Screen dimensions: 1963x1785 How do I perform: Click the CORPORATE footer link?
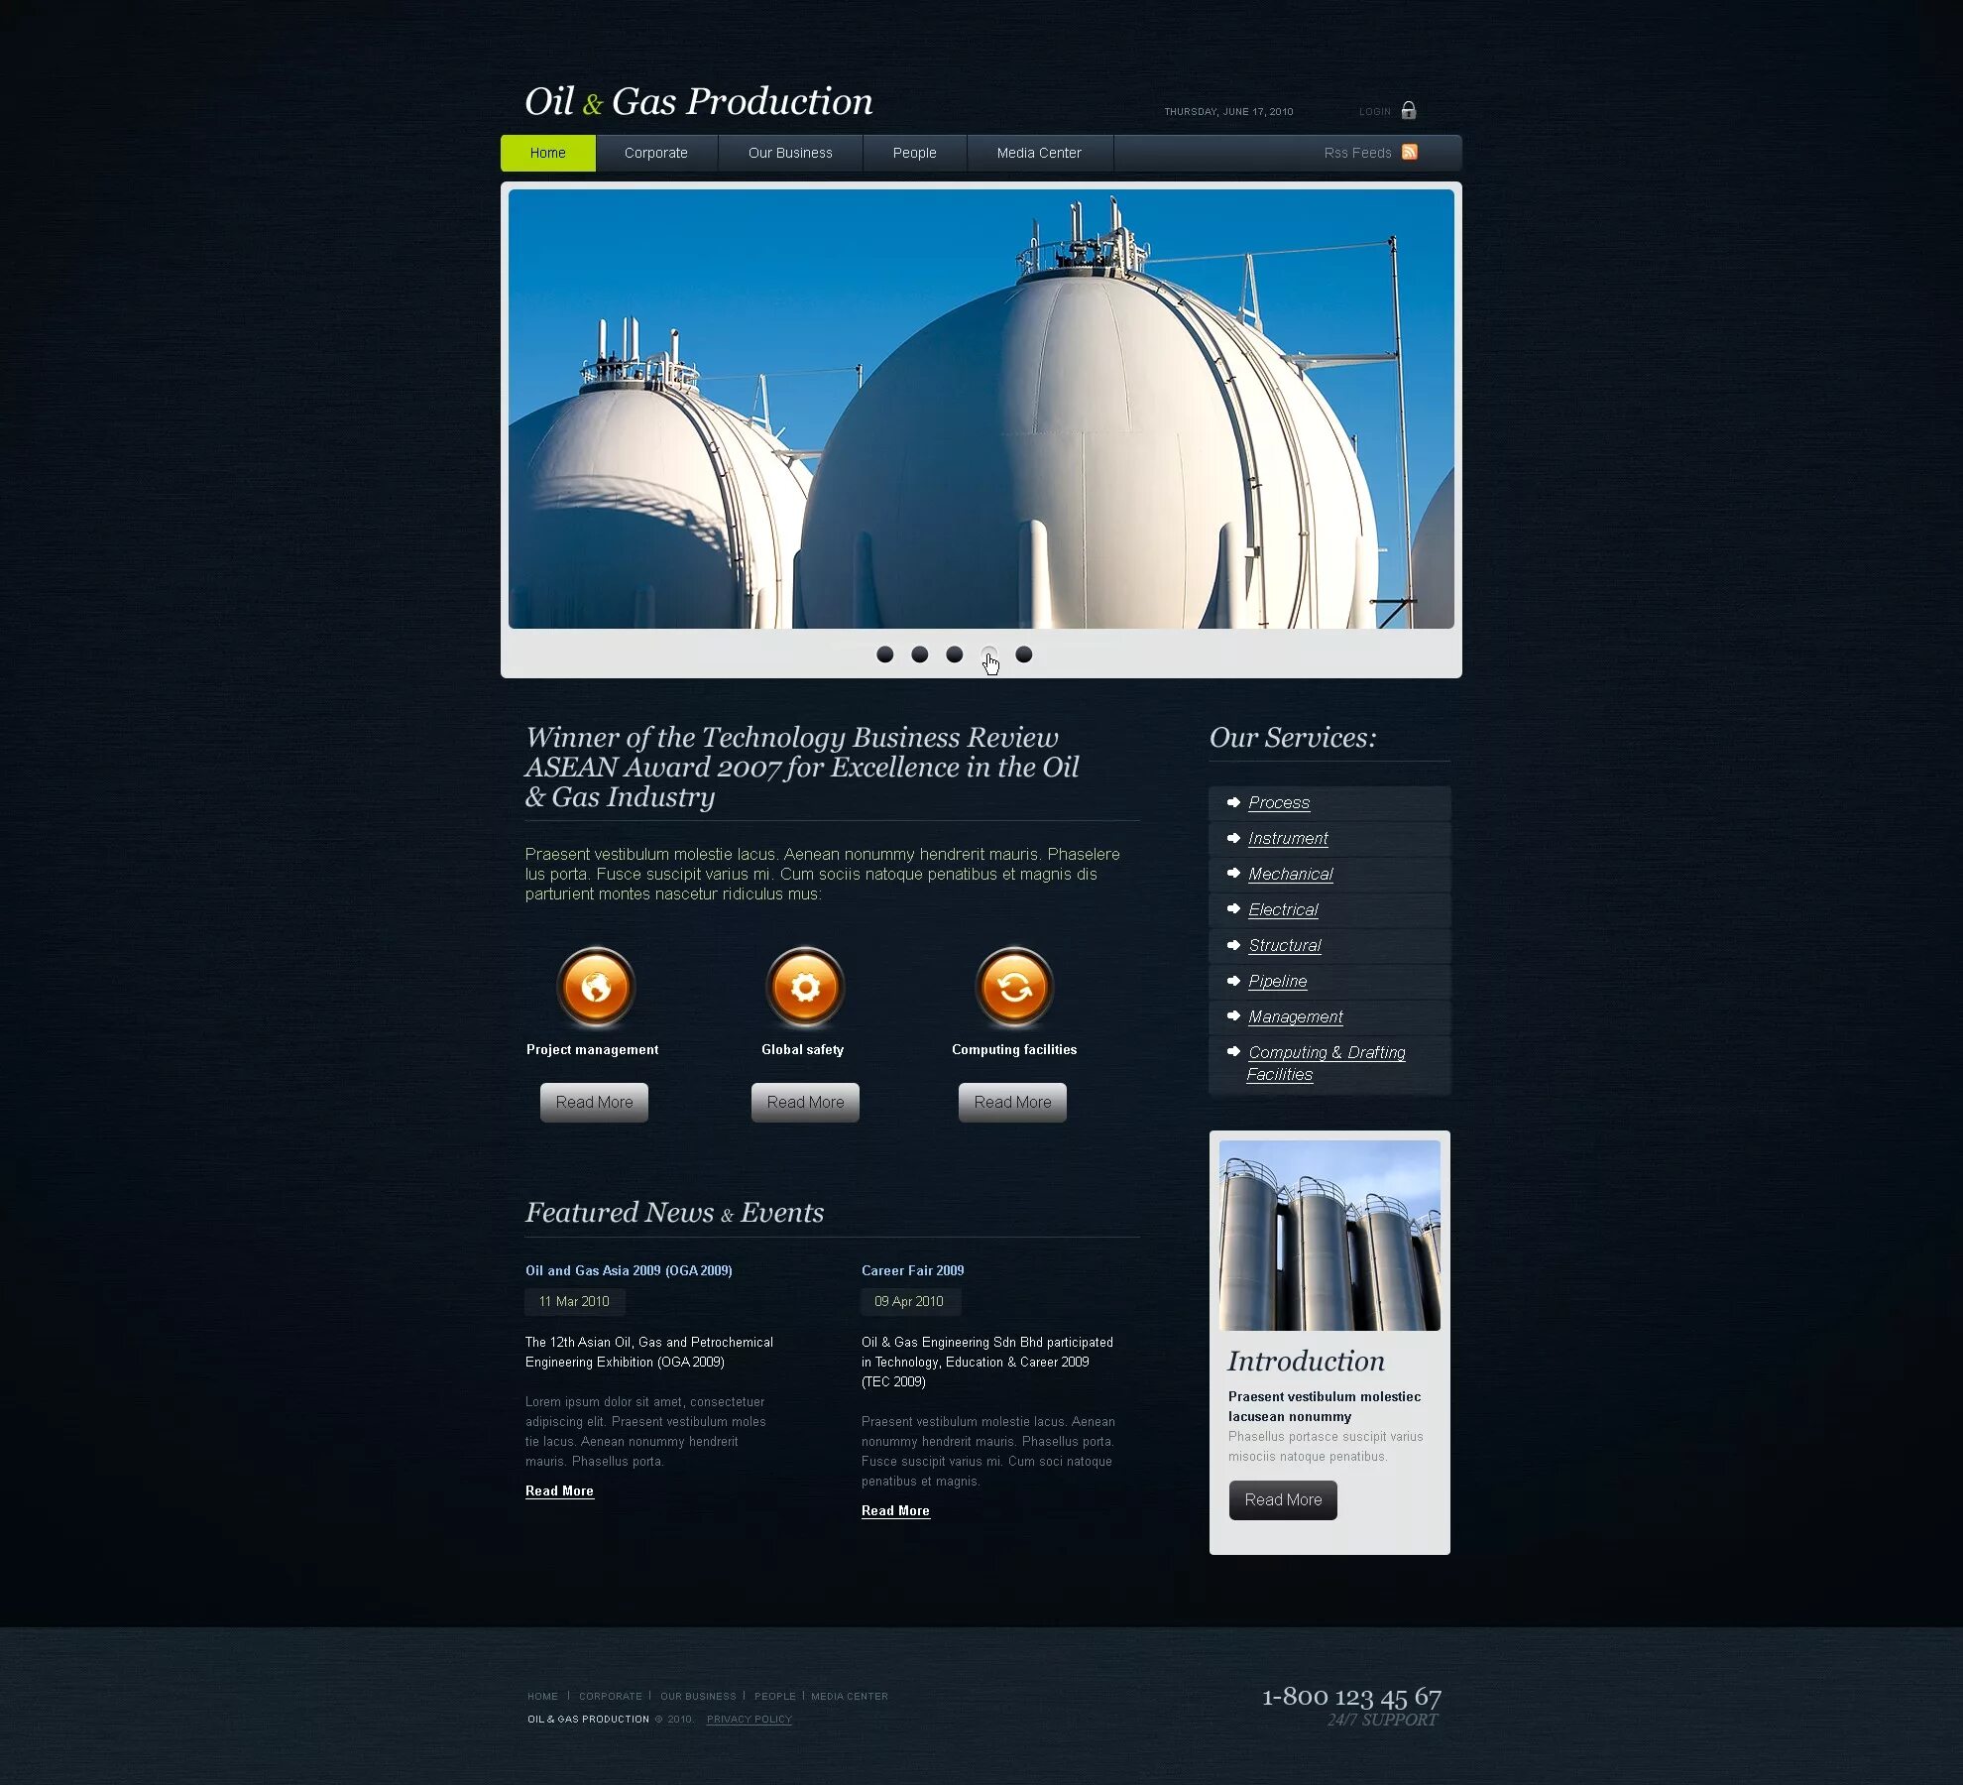(611, 1697)
